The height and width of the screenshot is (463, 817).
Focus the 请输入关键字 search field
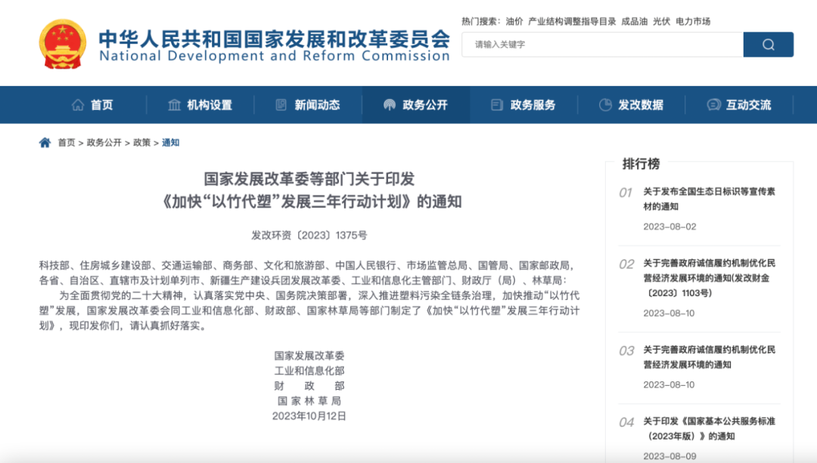pos(602,45)
